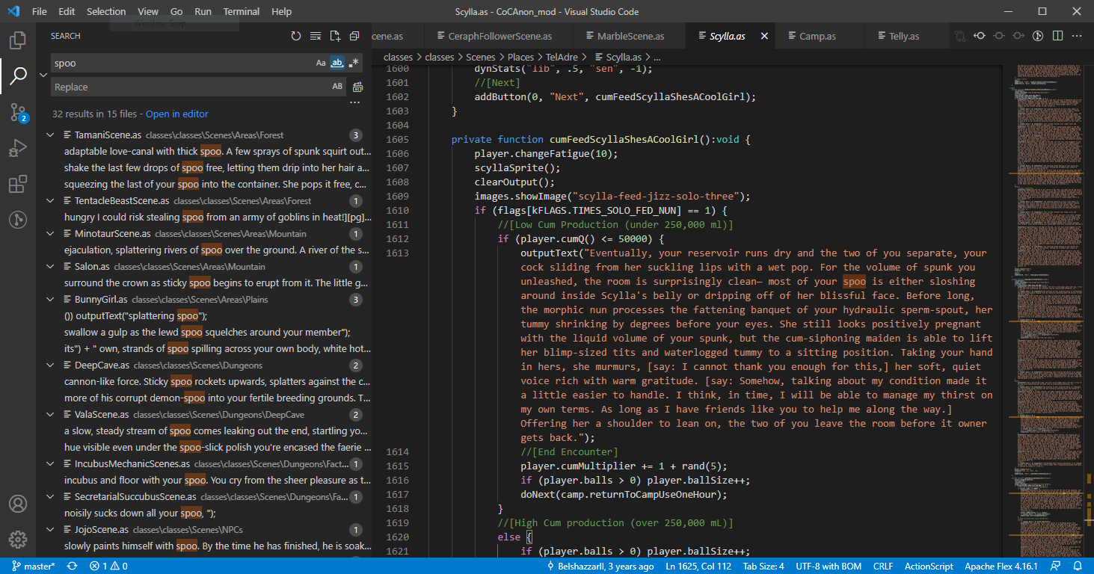The height and width of the screenshot is (574, 1094).
Task: Open the Manage gear menu
Action: pyautogui.click(x=18, y=539)
